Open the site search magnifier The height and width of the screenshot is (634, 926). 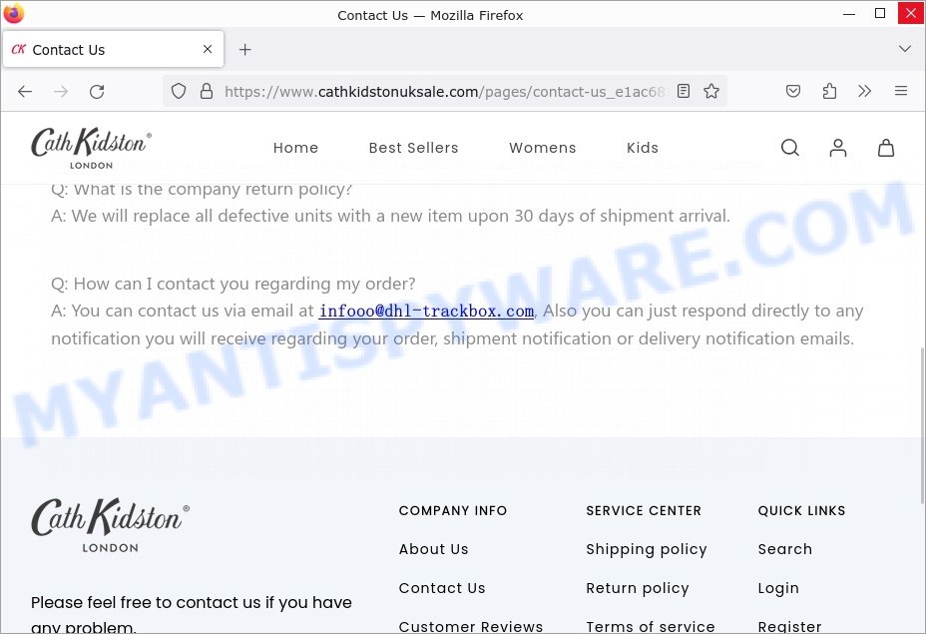pos(790,148)
